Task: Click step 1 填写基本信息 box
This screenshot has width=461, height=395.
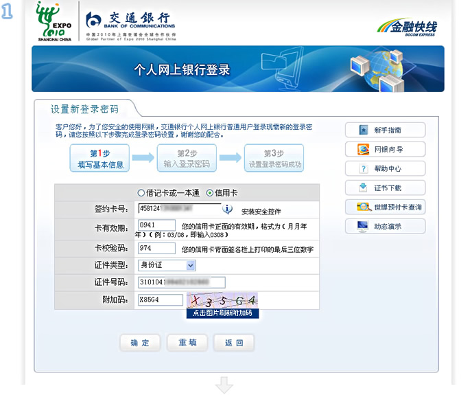Action: pos(99,158)
